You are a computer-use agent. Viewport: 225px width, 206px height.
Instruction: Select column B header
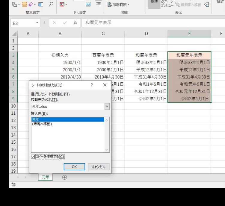pyautogui.click(x=60, y=34)
